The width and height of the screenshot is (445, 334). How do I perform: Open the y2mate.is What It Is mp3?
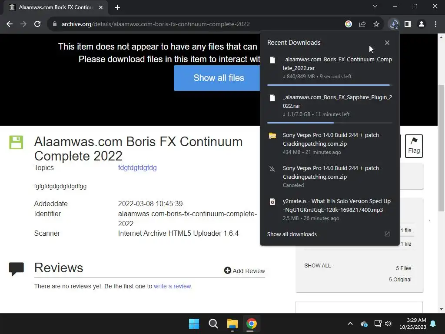(337, 205)
